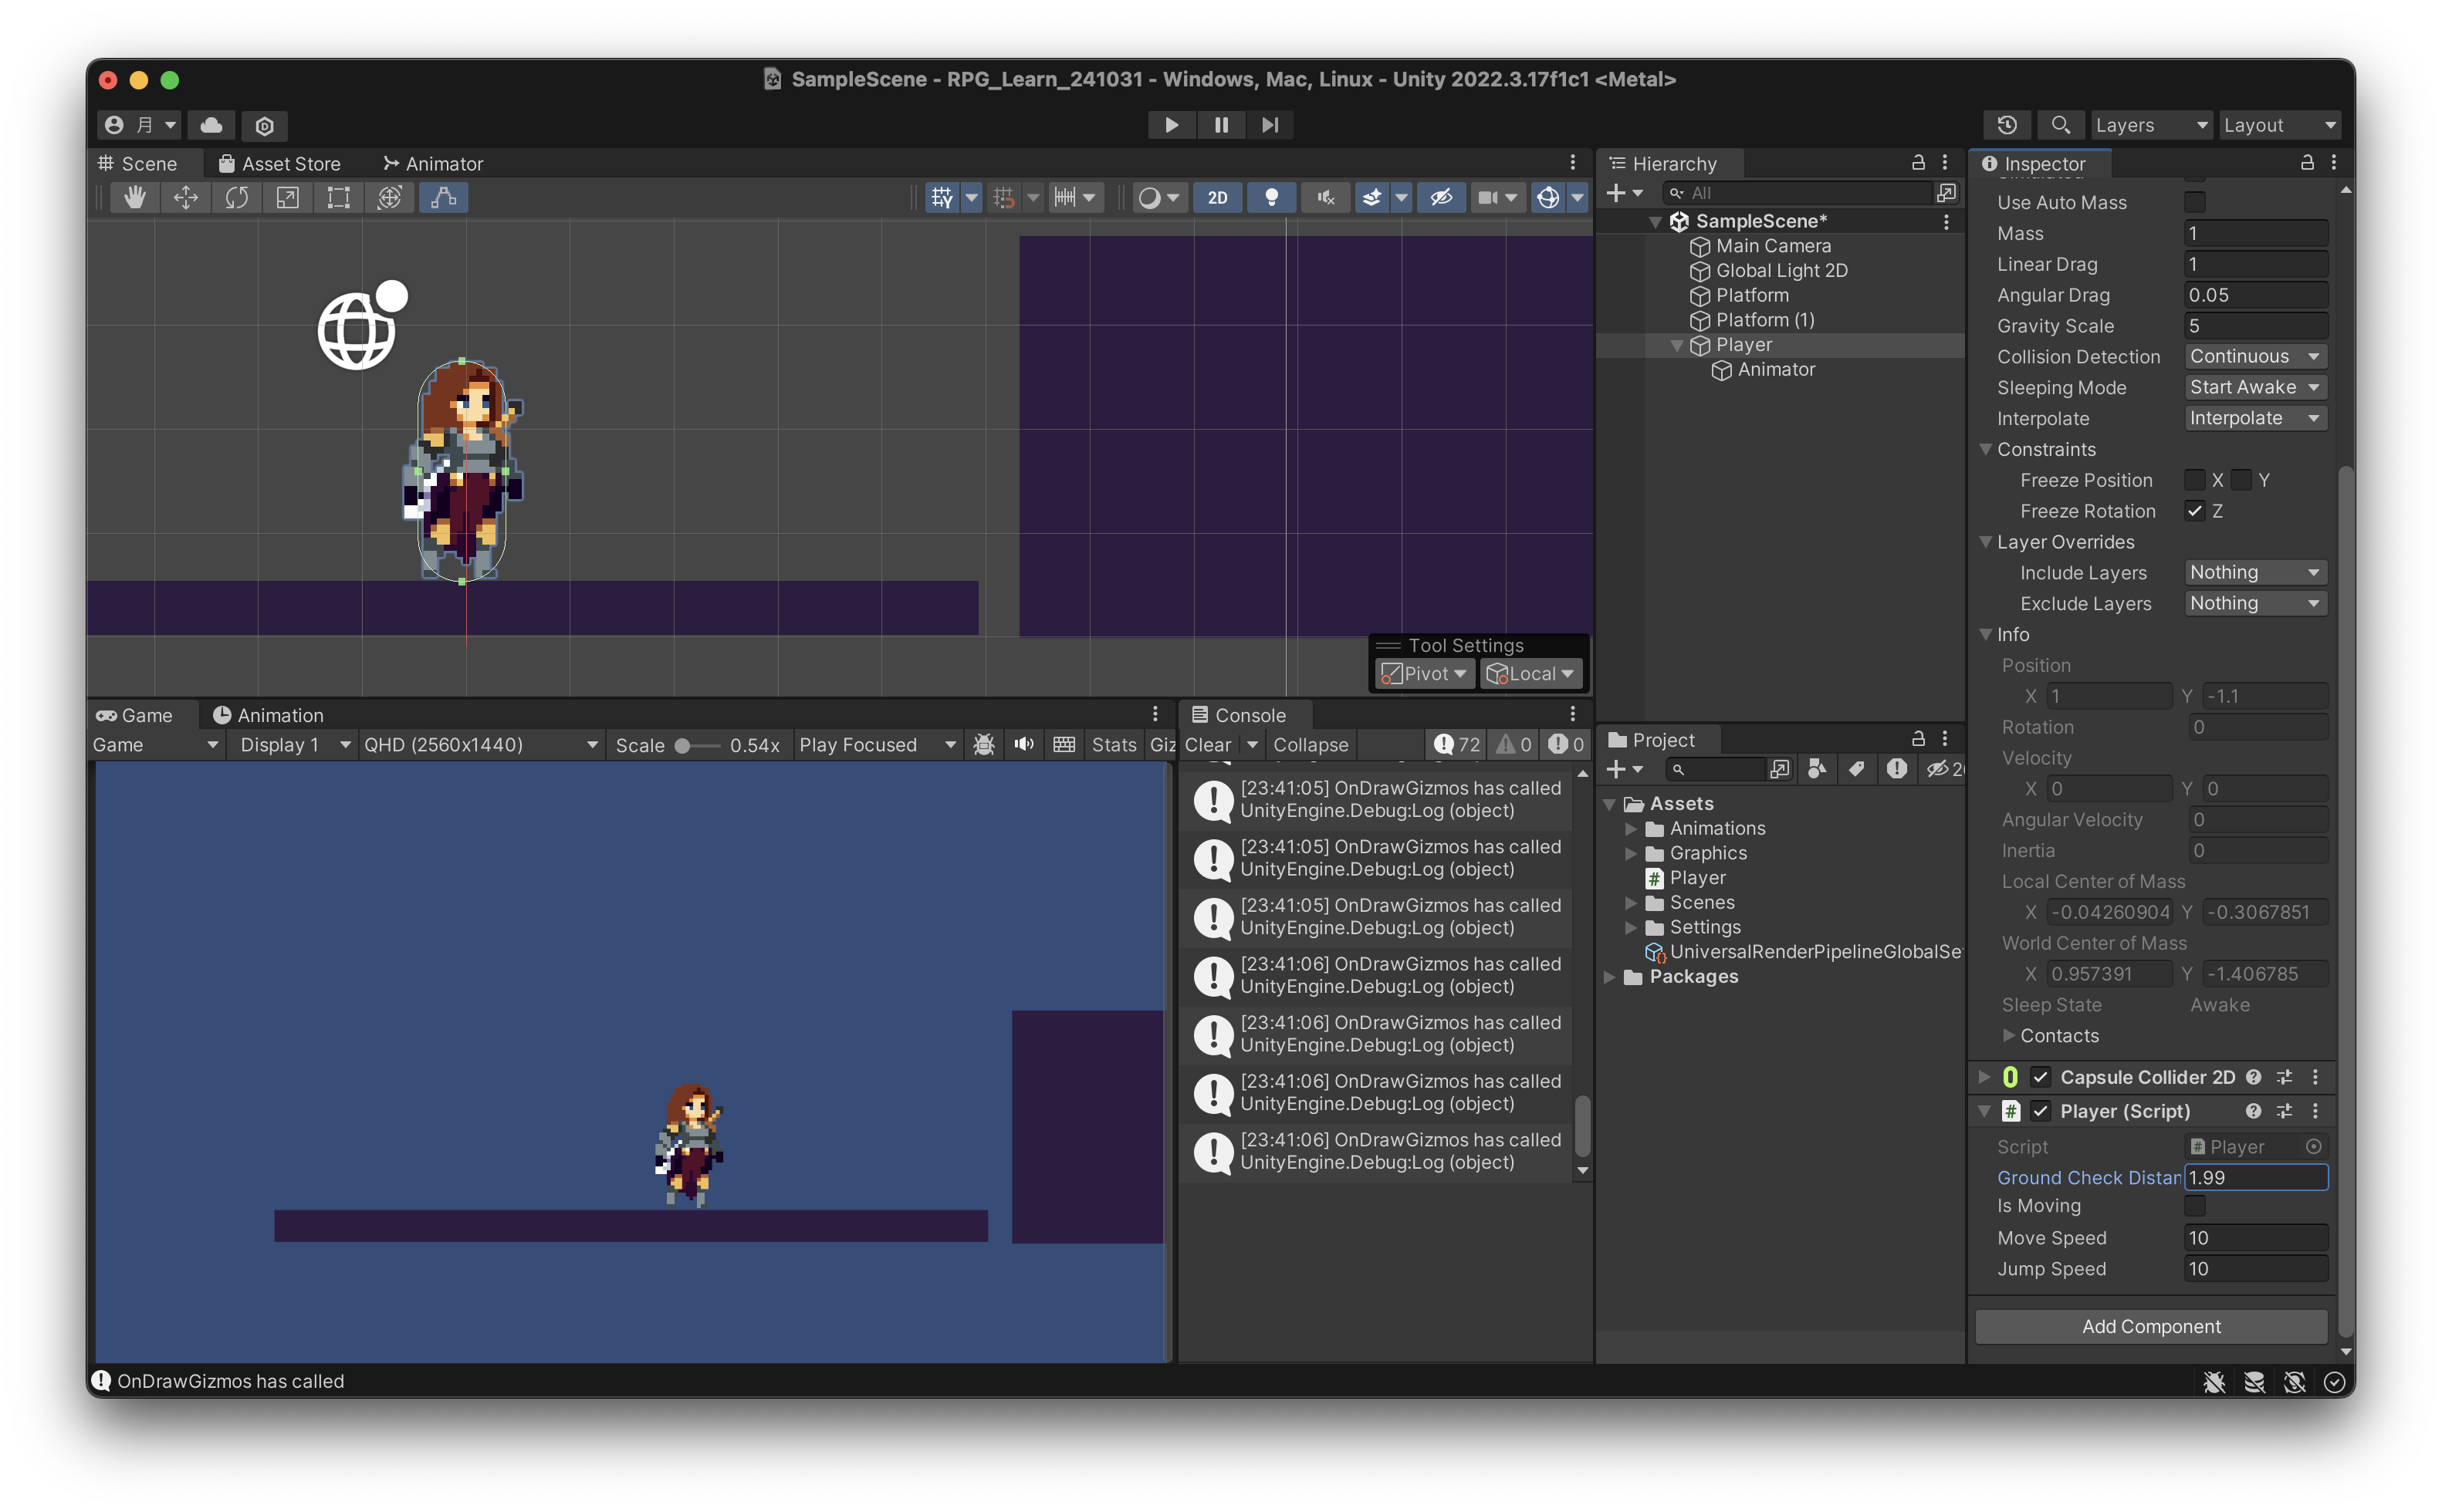Select the Rect tool
This screenshot has width=2442, height=1512.
point(338,198)
